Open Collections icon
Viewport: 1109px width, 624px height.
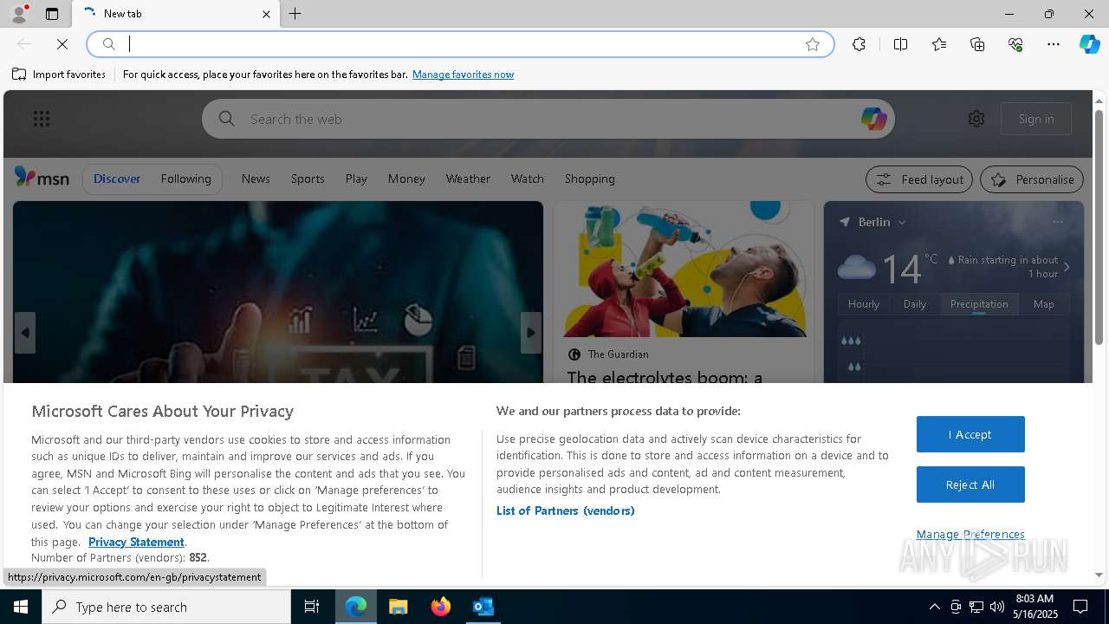[977, 44]
